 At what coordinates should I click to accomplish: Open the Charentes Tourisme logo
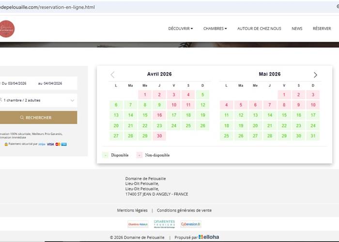[164, 224]
